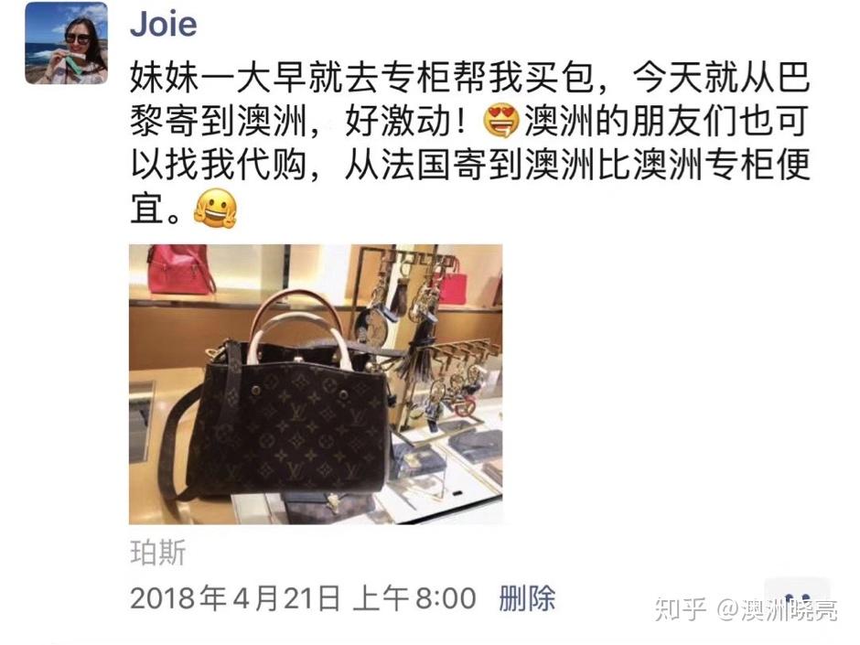Click the hugging face emoji after 宜。
This screenshot has width=860, height=645.
[216, 208]
